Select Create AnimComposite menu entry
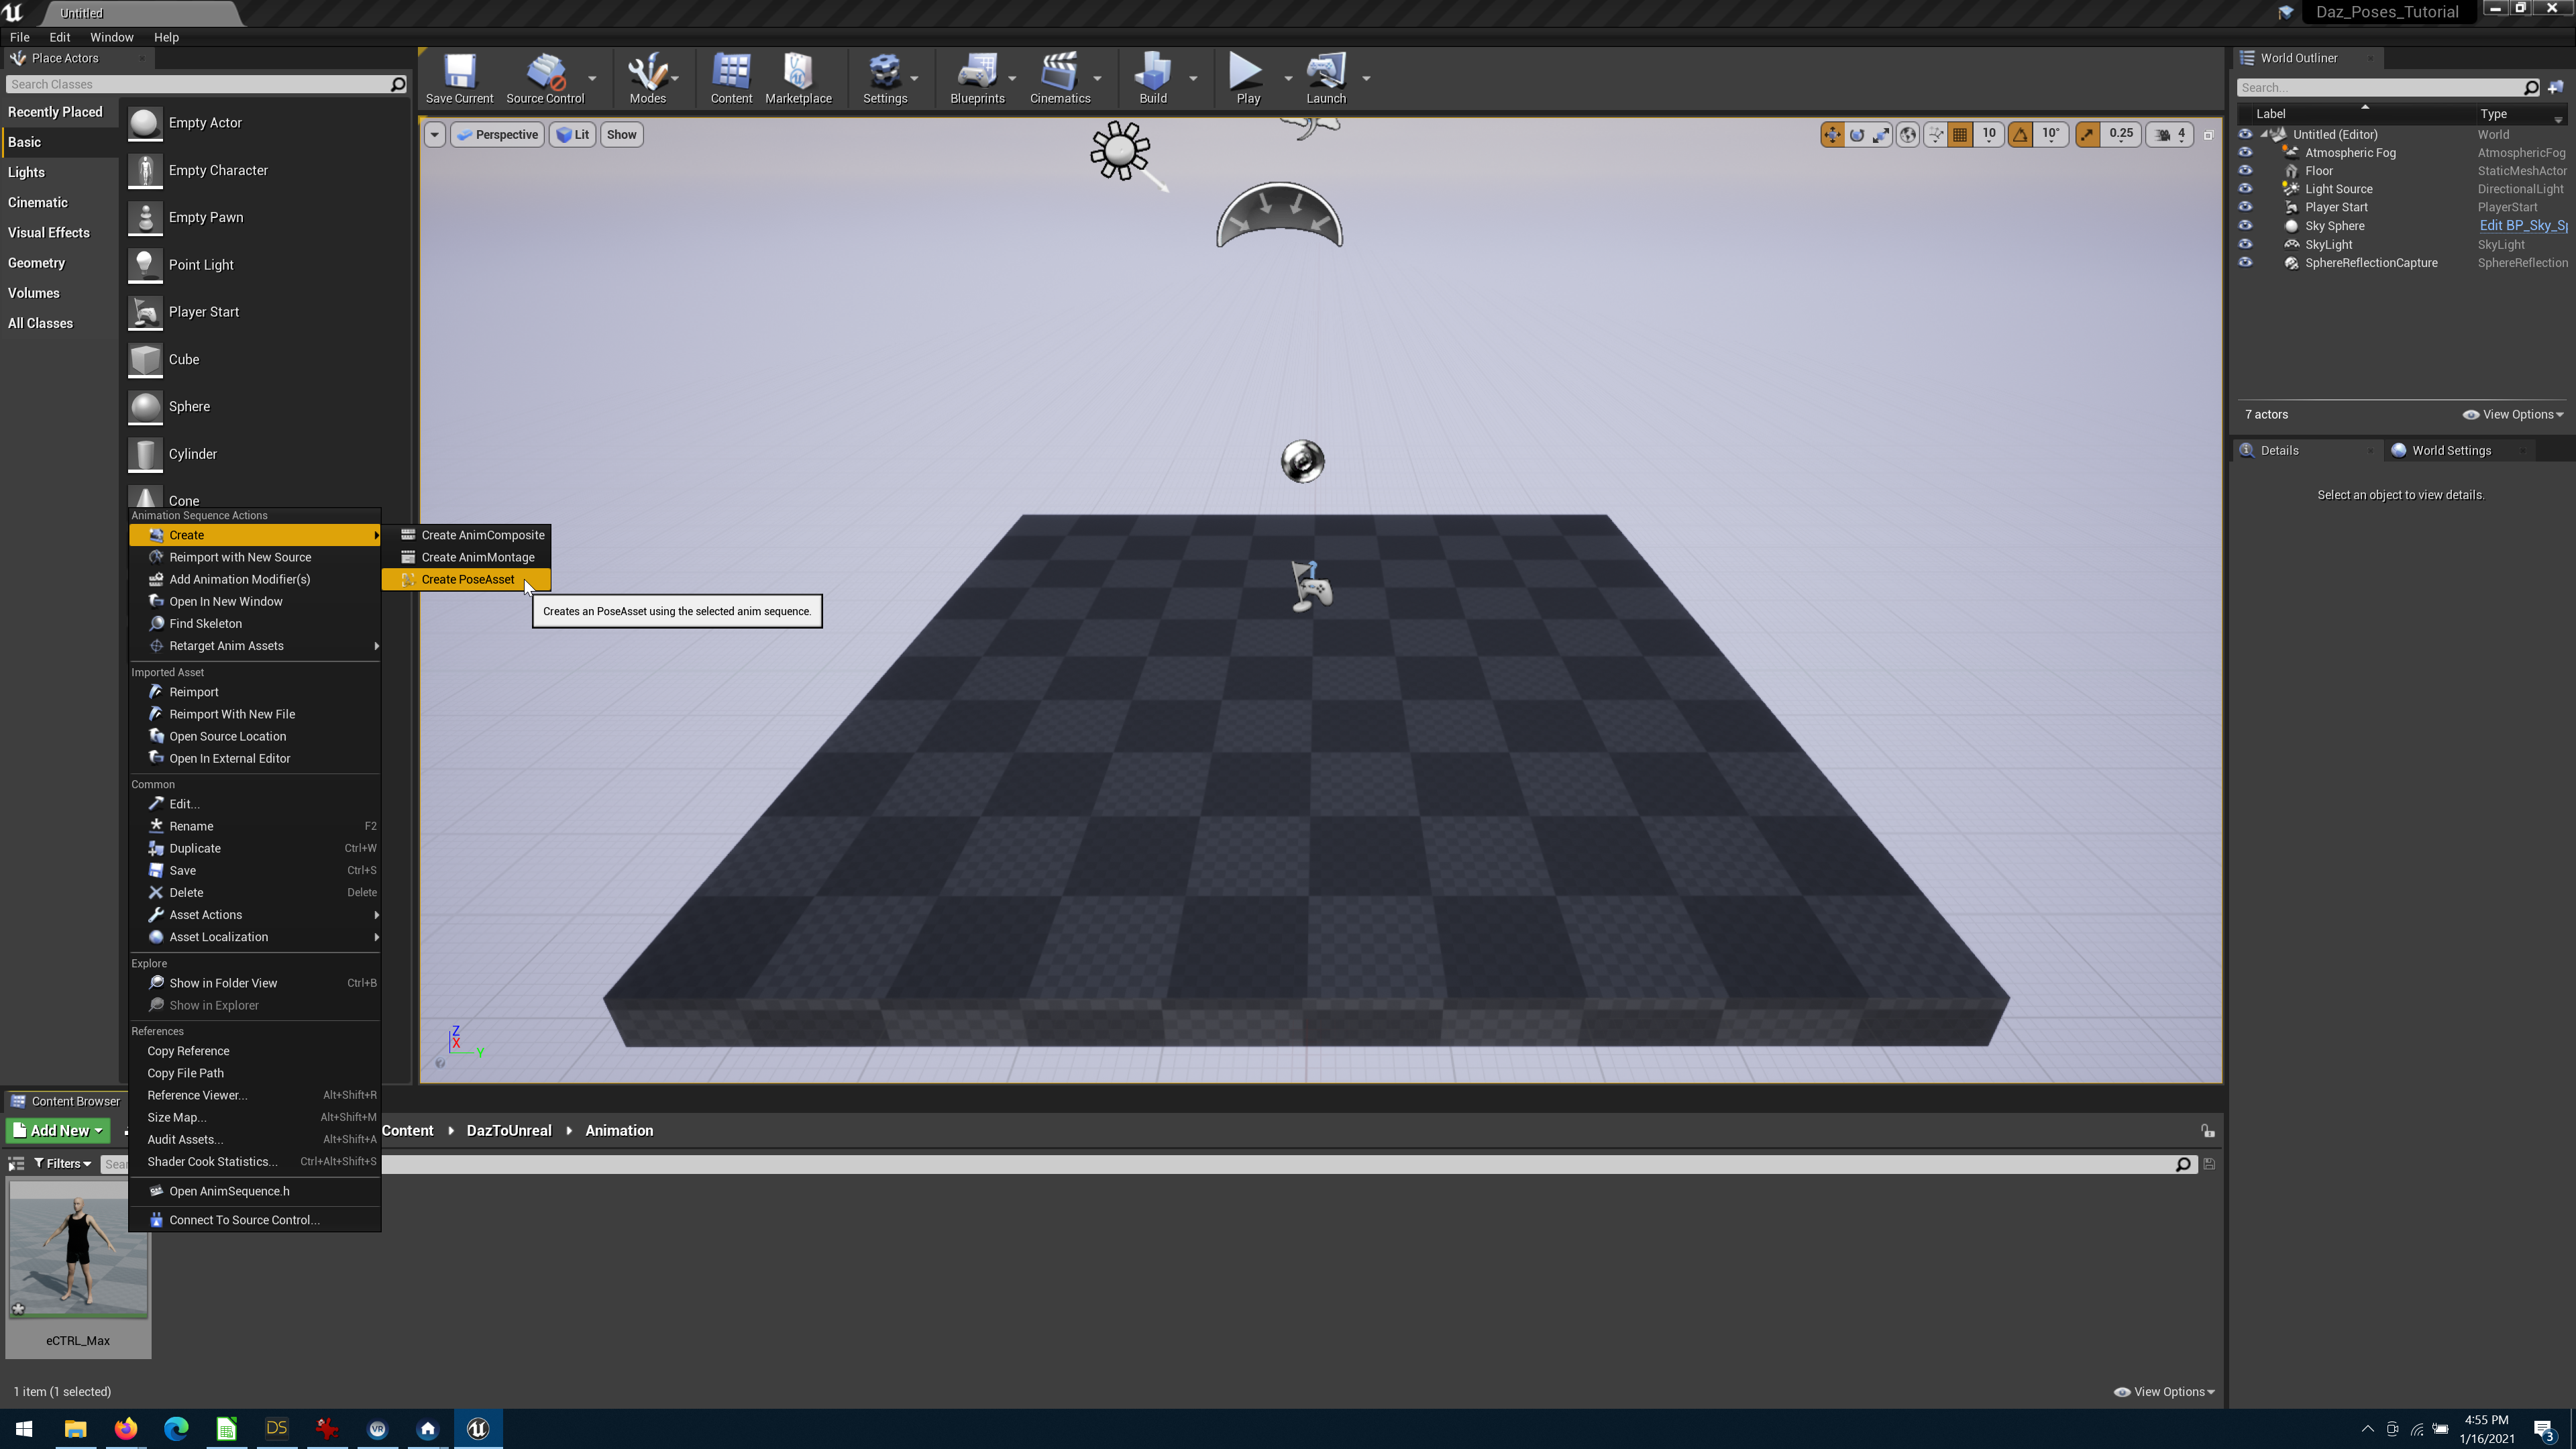Viewport: 2576px width, 1449px height. 466,536
